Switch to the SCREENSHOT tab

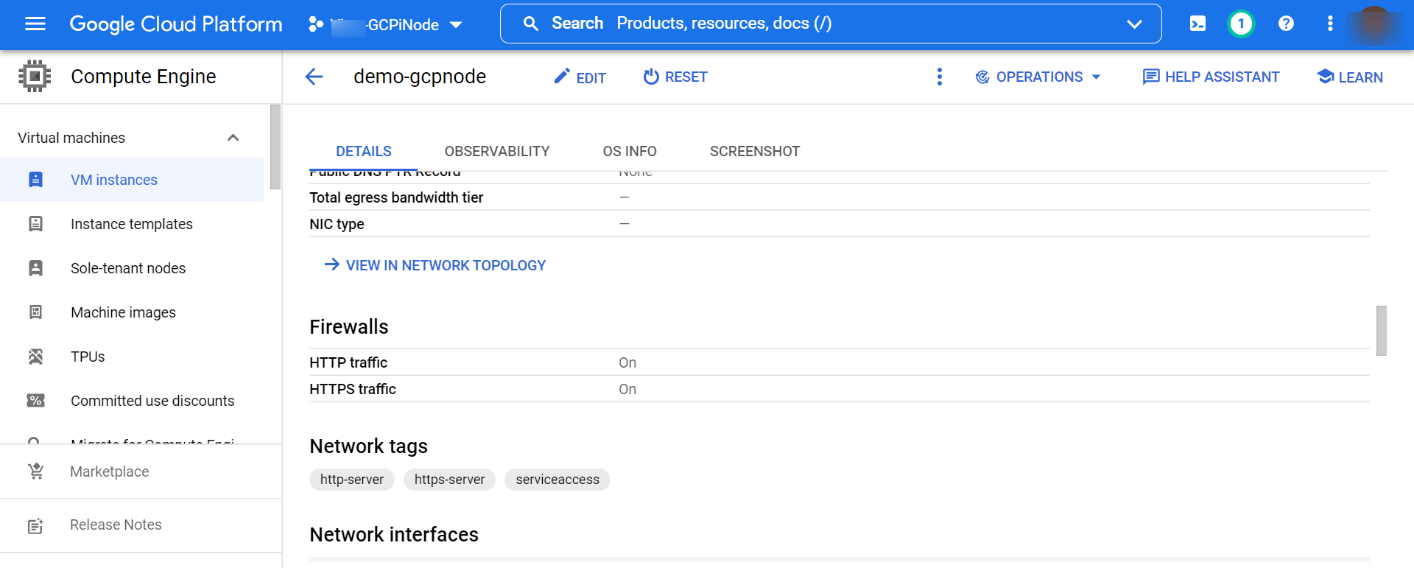[x=755, y=151]
